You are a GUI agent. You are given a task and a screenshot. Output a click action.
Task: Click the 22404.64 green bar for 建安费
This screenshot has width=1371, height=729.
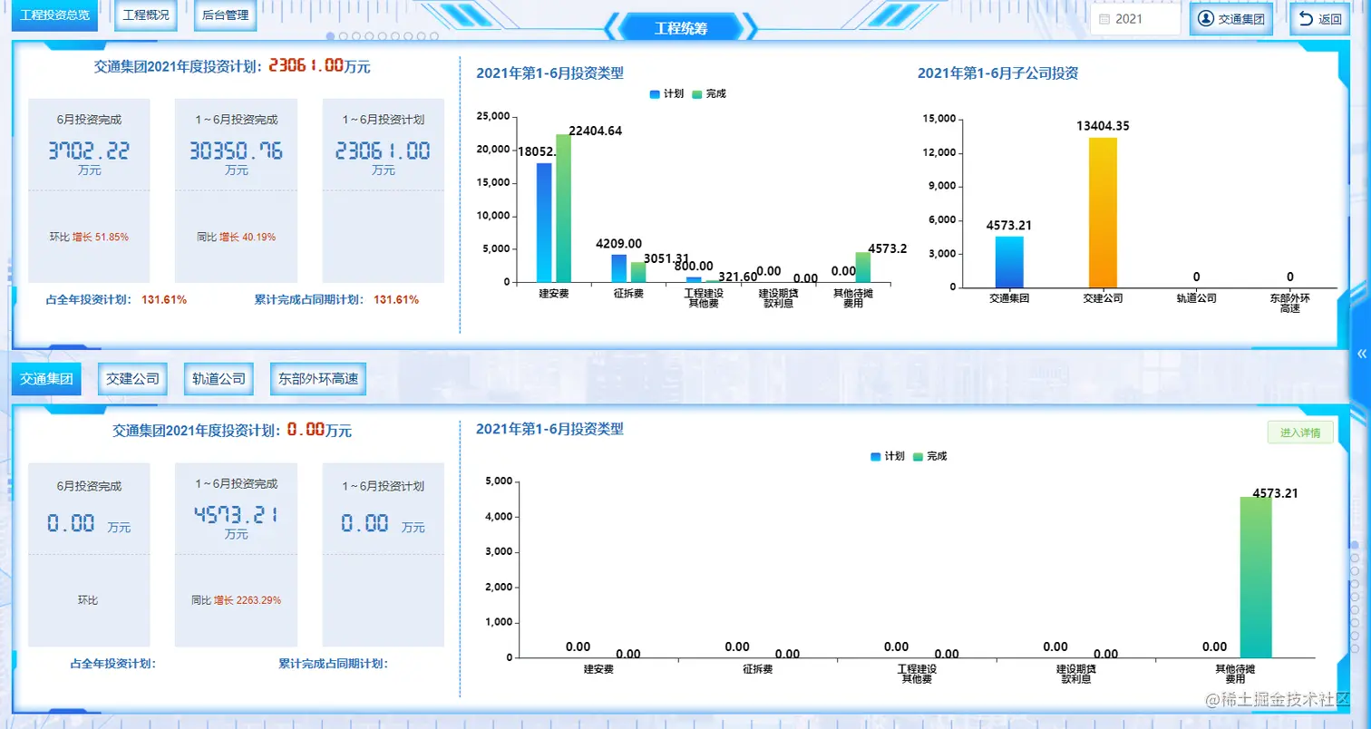pyautogui.click(x=563, y=208)
